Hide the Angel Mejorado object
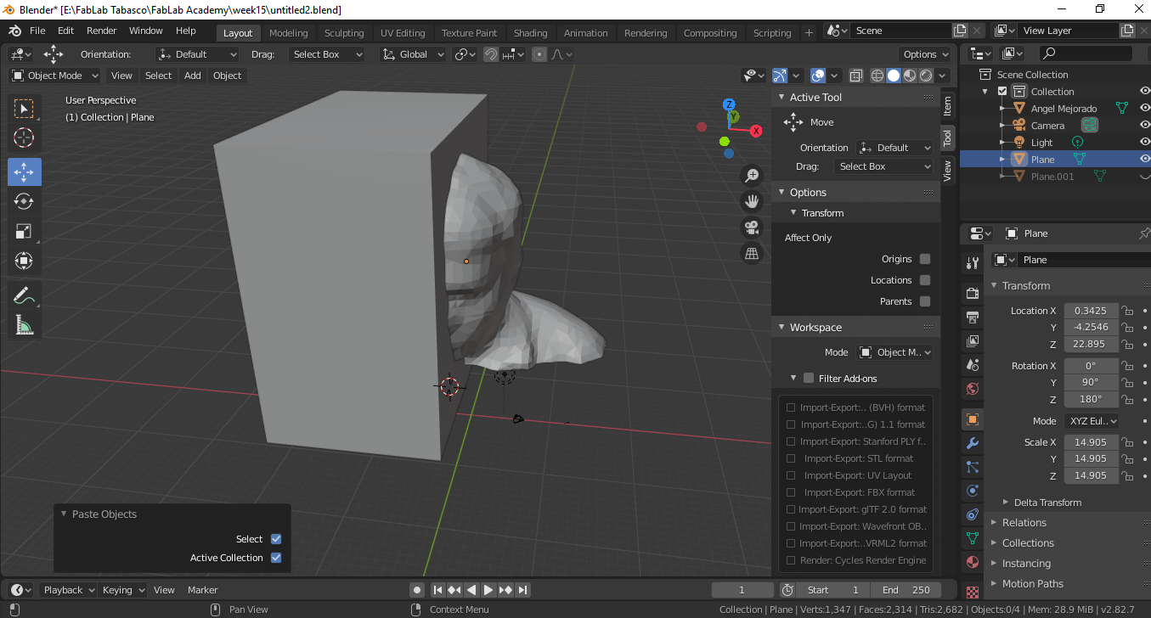 [x=1144, y=109]
